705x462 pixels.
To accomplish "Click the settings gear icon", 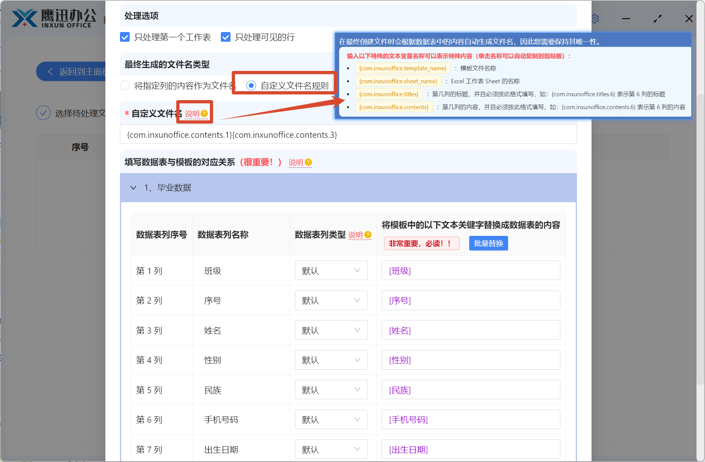I will coord(594,18).
